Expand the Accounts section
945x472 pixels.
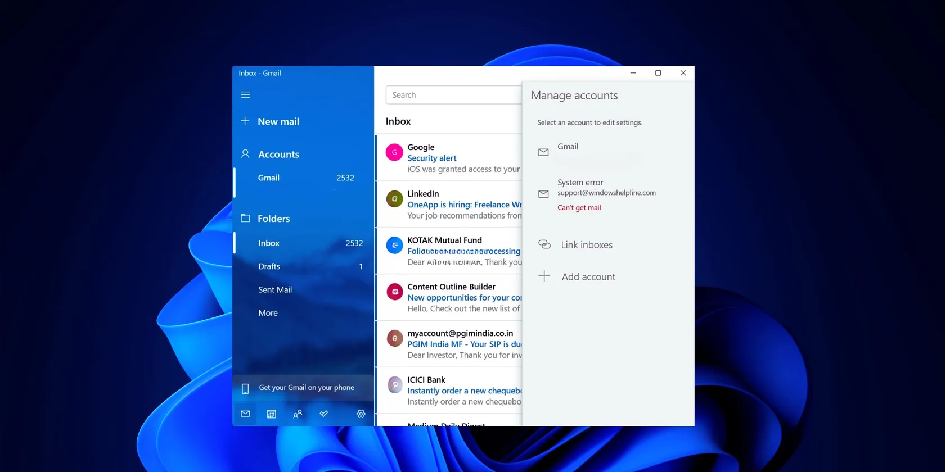pyautogui.click(x=278, y=155)
